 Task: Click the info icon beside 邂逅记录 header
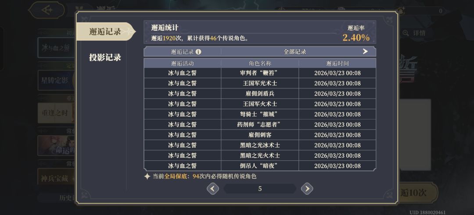[x=198, y=52]
